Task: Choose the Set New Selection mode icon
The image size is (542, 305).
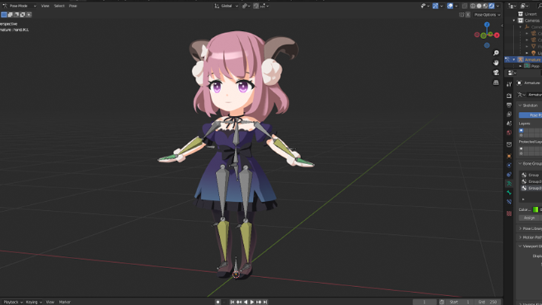Action: pyautogui.click(x=4, y=14)
